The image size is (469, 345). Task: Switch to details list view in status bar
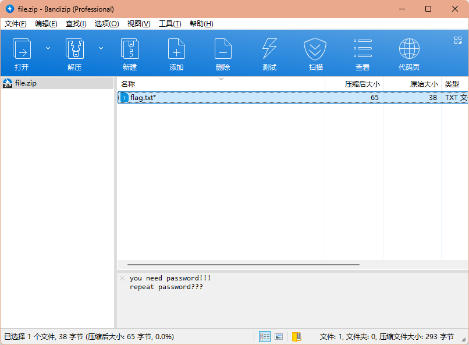click(x=265, y=336)
